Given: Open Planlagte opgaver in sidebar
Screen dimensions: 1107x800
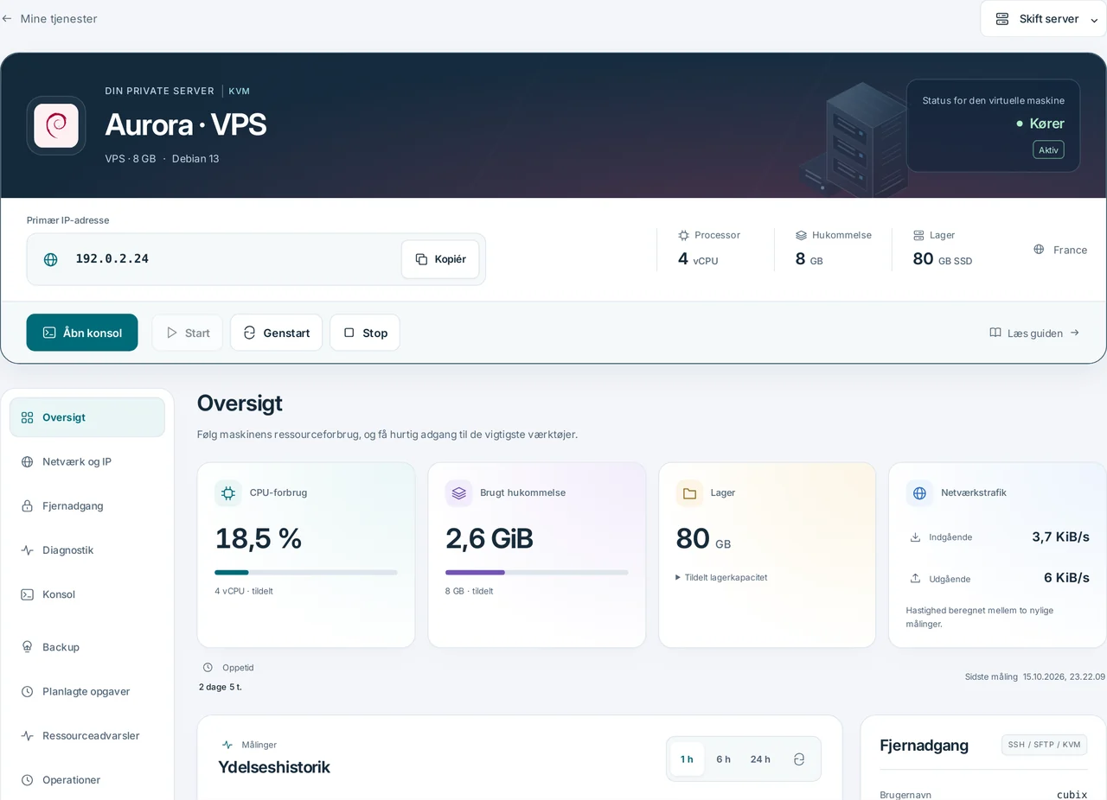Looking at the screenshot, I should click(x=87, y=691).
